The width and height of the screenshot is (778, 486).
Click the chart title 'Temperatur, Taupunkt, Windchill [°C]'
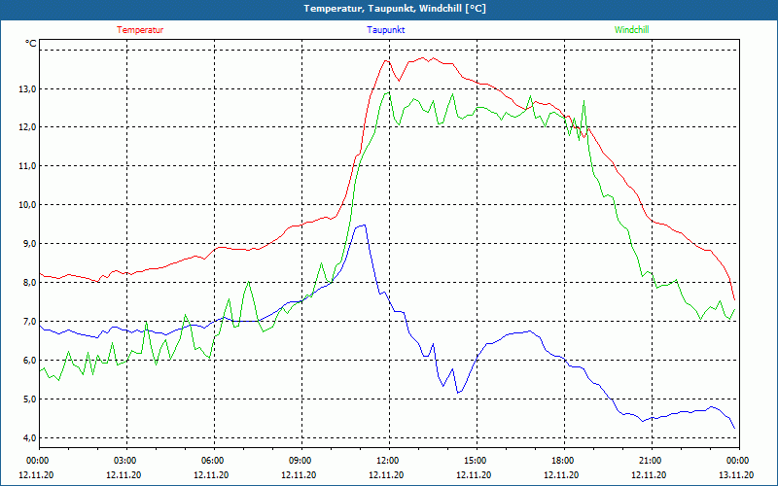(x=395, y=9)
